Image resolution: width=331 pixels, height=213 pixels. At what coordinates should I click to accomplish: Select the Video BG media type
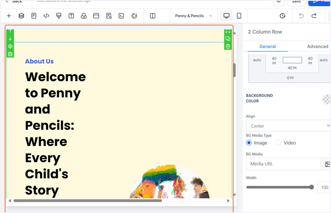(279, 143)
